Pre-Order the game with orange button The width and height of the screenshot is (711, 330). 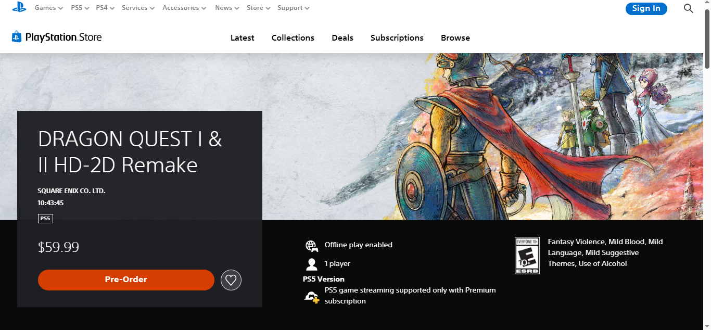click(x=126, y=280)
